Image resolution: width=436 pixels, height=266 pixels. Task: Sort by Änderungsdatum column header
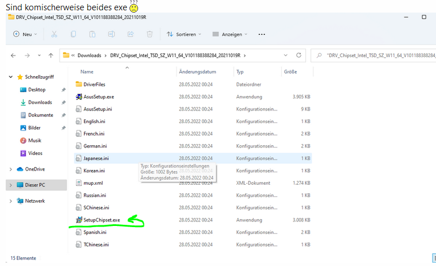[x=198, y=72]
